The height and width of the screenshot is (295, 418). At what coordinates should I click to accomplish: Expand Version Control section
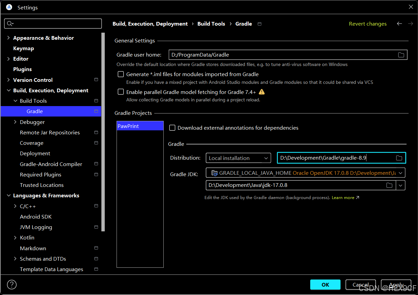tap(8, 80)
